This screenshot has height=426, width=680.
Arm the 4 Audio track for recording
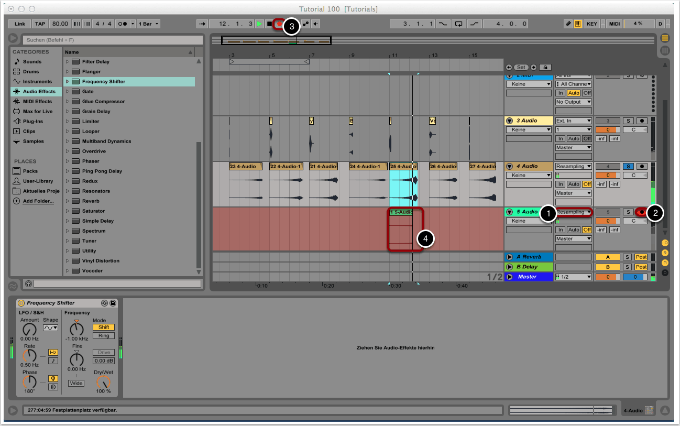tap(641, 166)
